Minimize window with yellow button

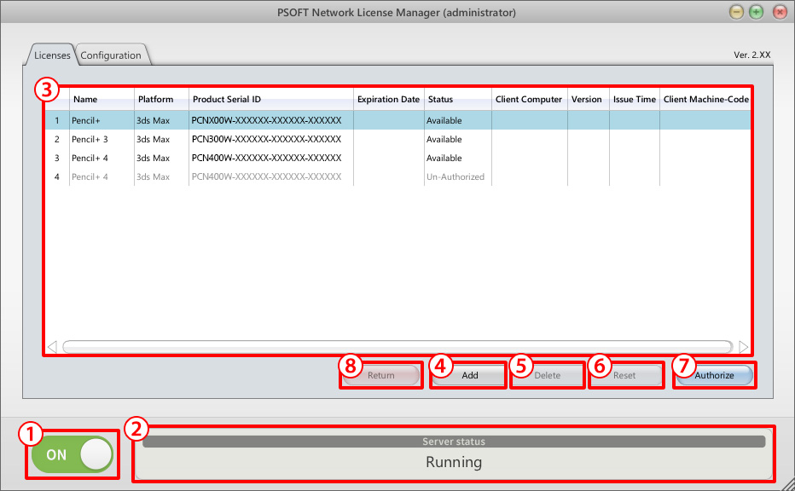[x=737, y=12]
